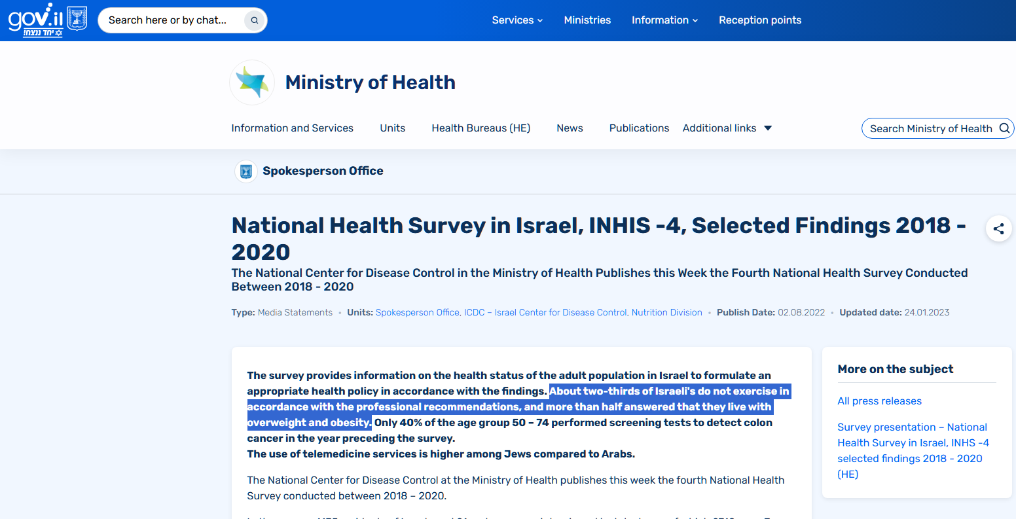Image resolution: width=1016 pixels, height=519 pixels.
Task: Follow the Nutrition Division unit link
Action: coord(666,313)
